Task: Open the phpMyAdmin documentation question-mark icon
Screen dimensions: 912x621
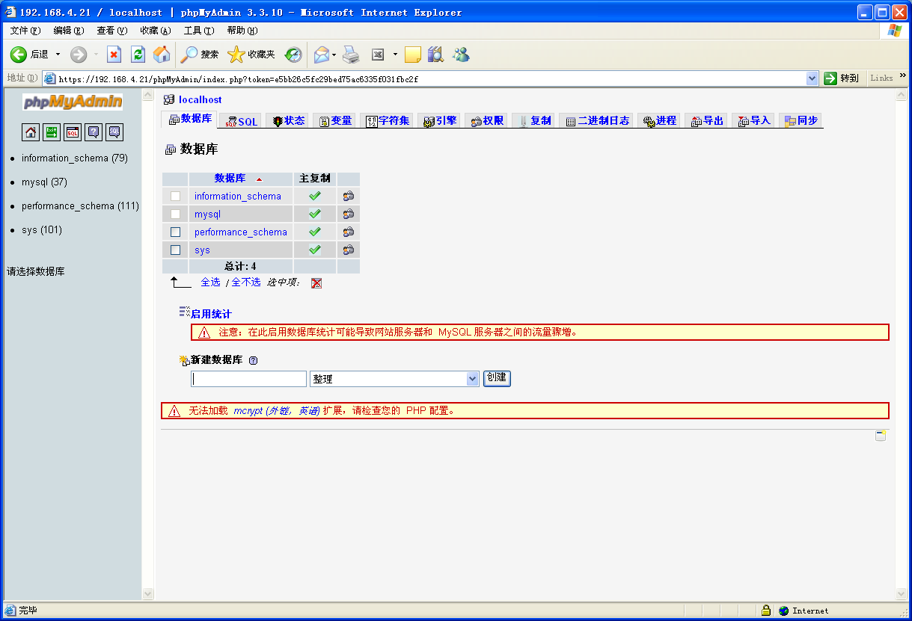Action: click(94, 132)
